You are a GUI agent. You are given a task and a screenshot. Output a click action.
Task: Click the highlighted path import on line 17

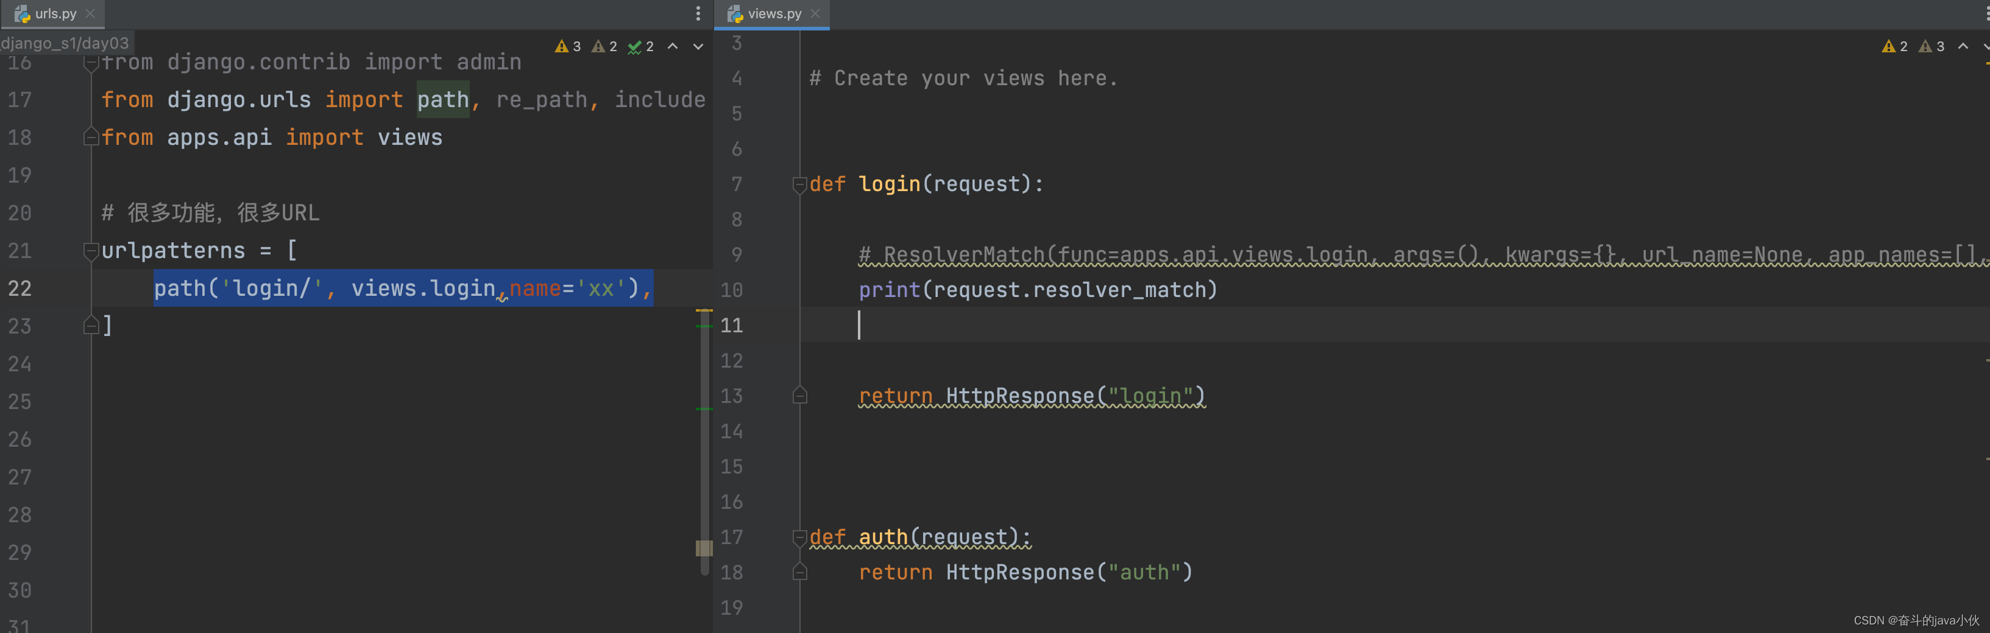pyautogui.click(x=442, y=100)
